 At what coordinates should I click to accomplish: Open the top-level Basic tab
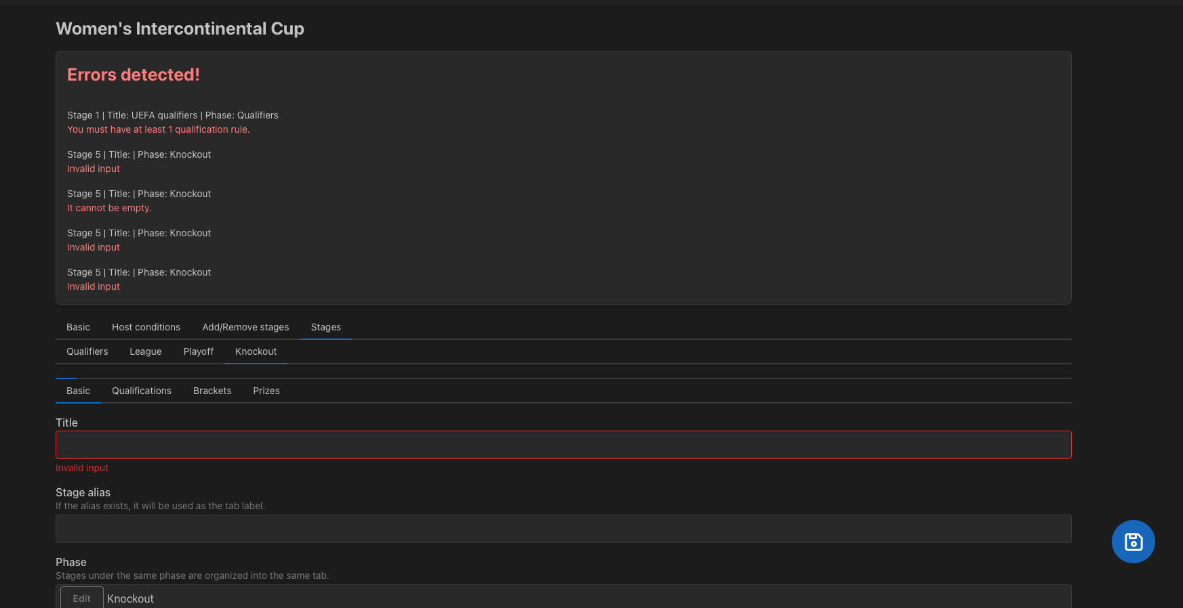point(78,327)
